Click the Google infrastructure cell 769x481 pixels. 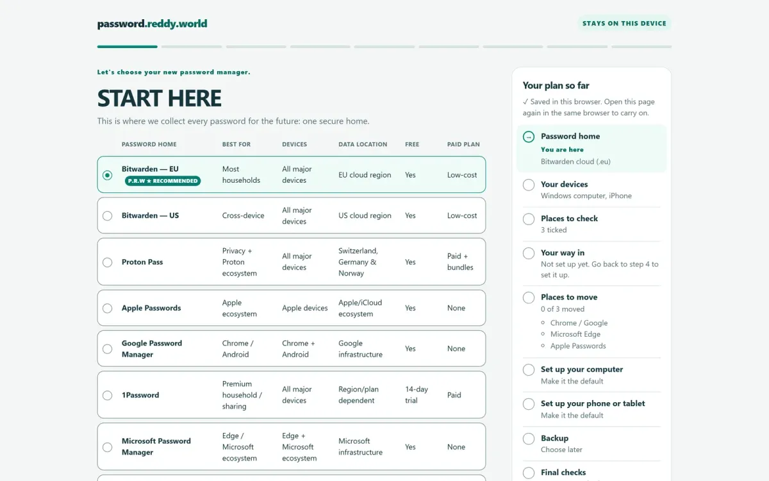tap(360, 349)
